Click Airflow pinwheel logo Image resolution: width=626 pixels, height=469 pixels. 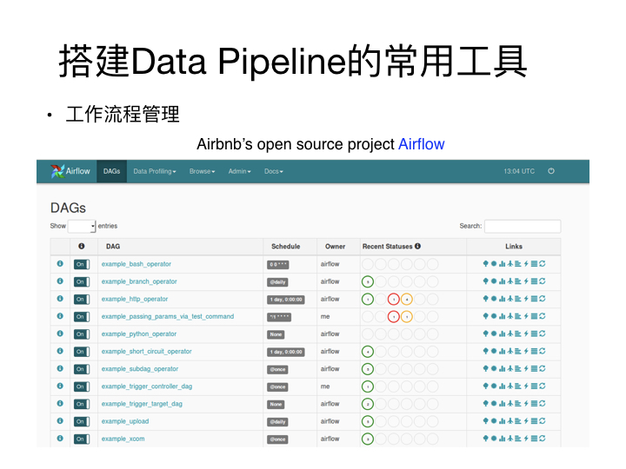(x=57, y=171)
